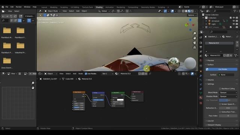The height and width of the screenshot is (135, 240).
Task: Refresh the file browser list
Action: 15,16
